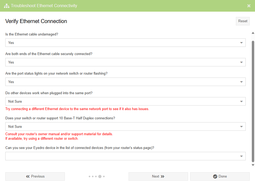Image resolution: width=255 pixels, height=186 pixels.
Task: Go to the first step dot
Action: 90,176
